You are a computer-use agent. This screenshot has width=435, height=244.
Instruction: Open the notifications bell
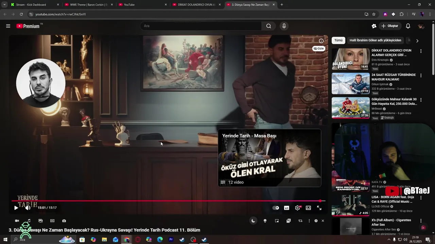408,26
